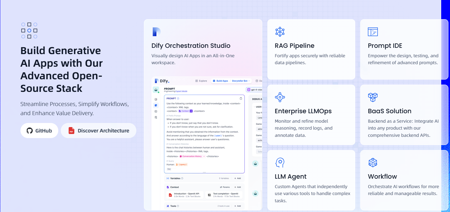This screenshot has width=450, height=212.
Task: Open the gpt-4-vision model selector
Action: (254, 90)
